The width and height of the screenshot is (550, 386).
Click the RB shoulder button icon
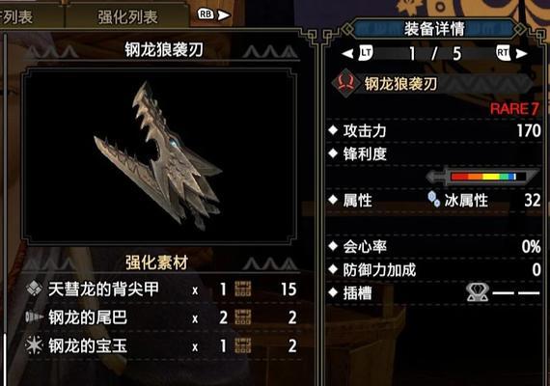click(x=206, y=14)
